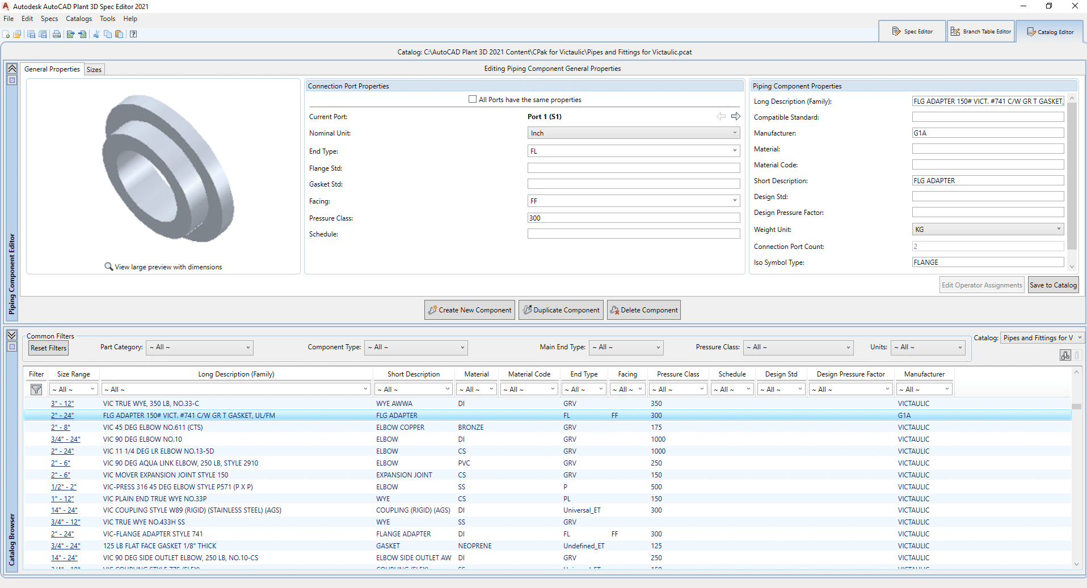Viewport: 1087px width, 588px height.
Task: Click the Cut scissors toolbar icon
Action: (x=96, y=34)
